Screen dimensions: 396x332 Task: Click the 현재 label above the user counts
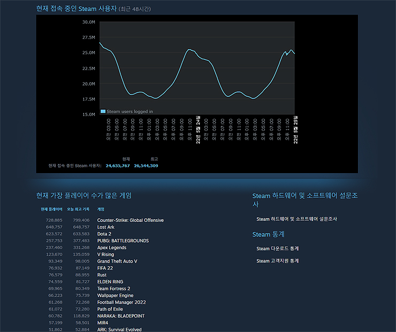point(126,159)
